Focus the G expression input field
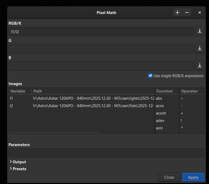 point(101,49)
